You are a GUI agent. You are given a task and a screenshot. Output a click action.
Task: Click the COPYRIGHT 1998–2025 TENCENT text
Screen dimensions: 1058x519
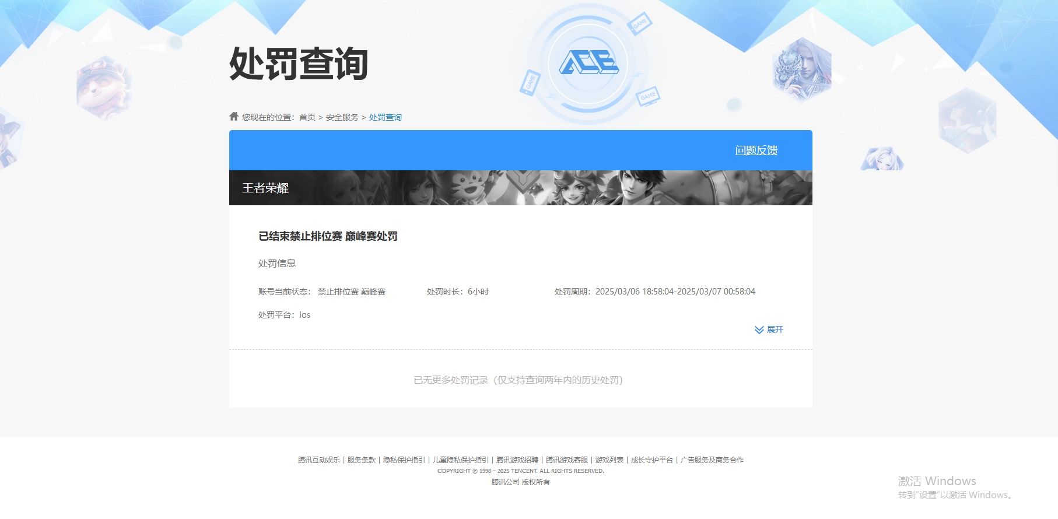[x=521, y=471]
